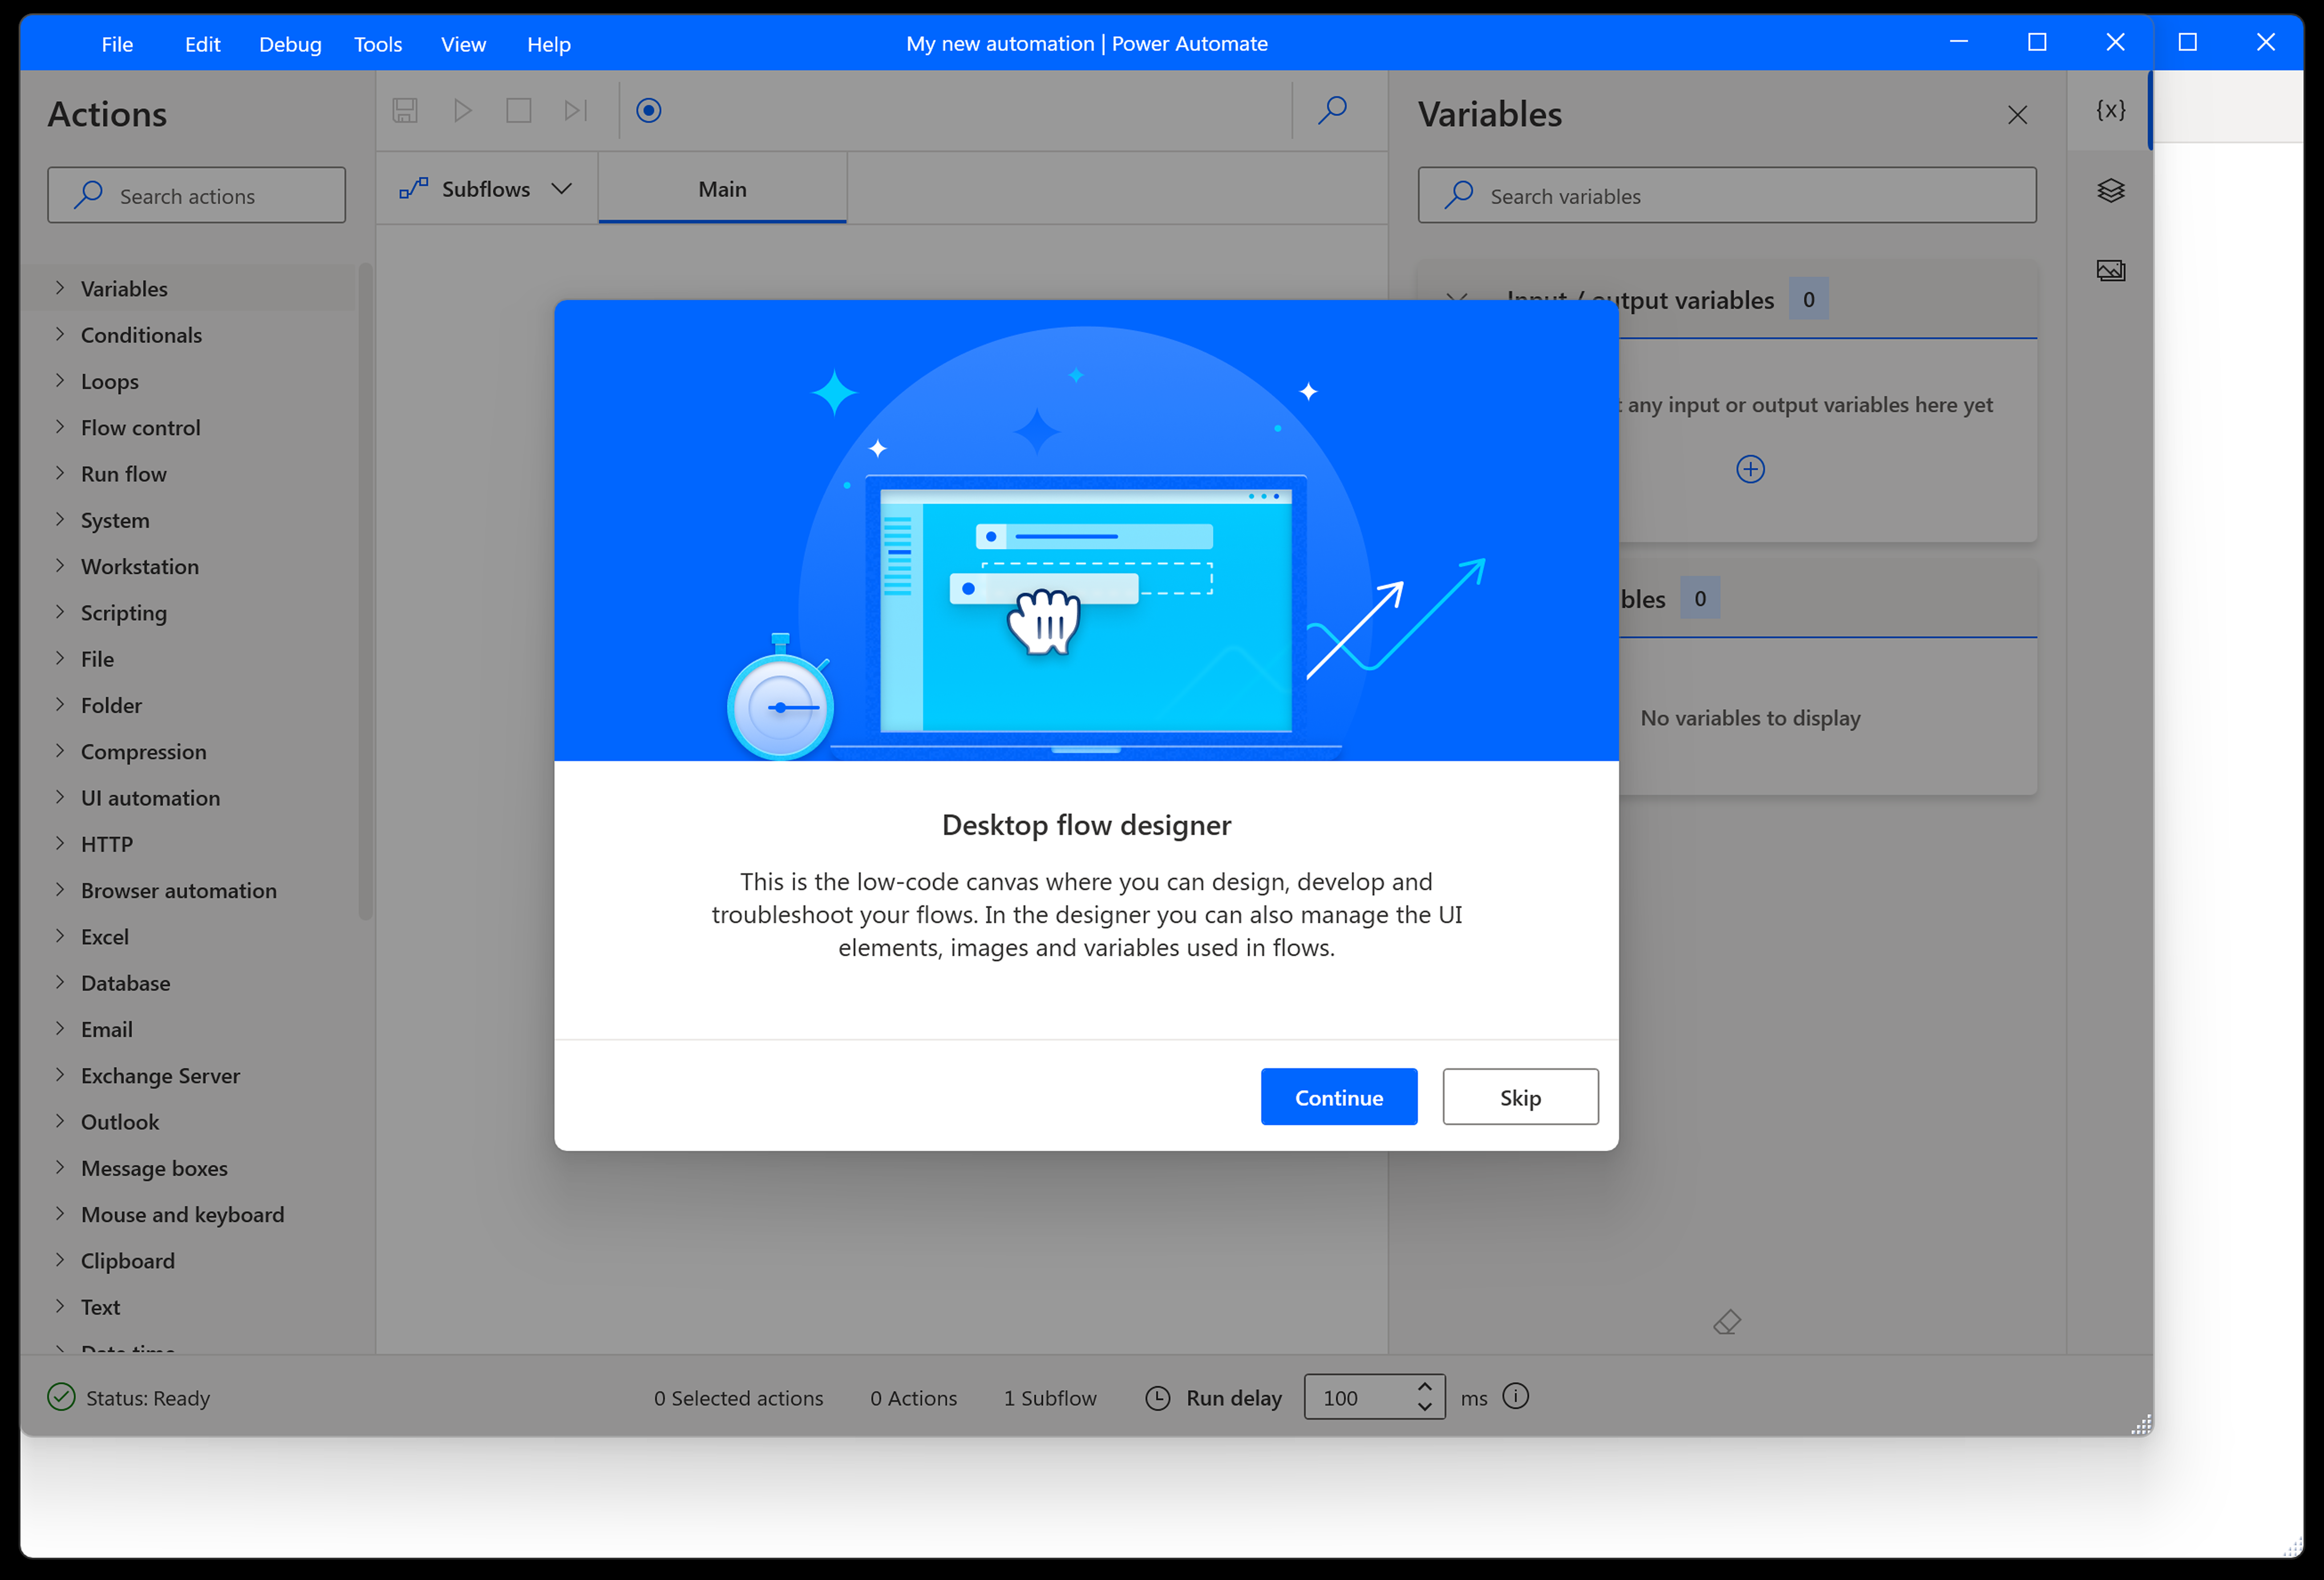Click the '1 Subflow' status text
2324x1580 pixels.
coord(1050,1398)
